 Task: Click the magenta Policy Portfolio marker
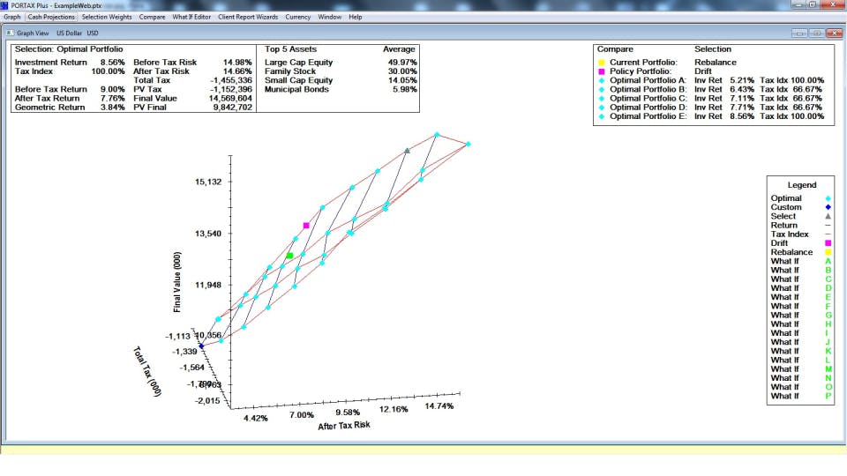tap(601, 71)
